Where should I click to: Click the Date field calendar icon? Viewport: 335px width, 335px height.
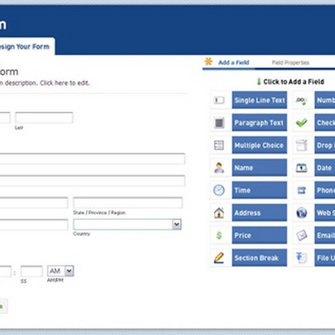click(x=301, y=167)
